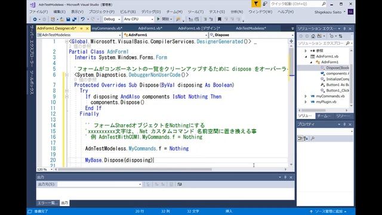Expand the myPlugin.vb node in Solution Explorer
This screenshot has width=382, height=215.
coord(306,102)
